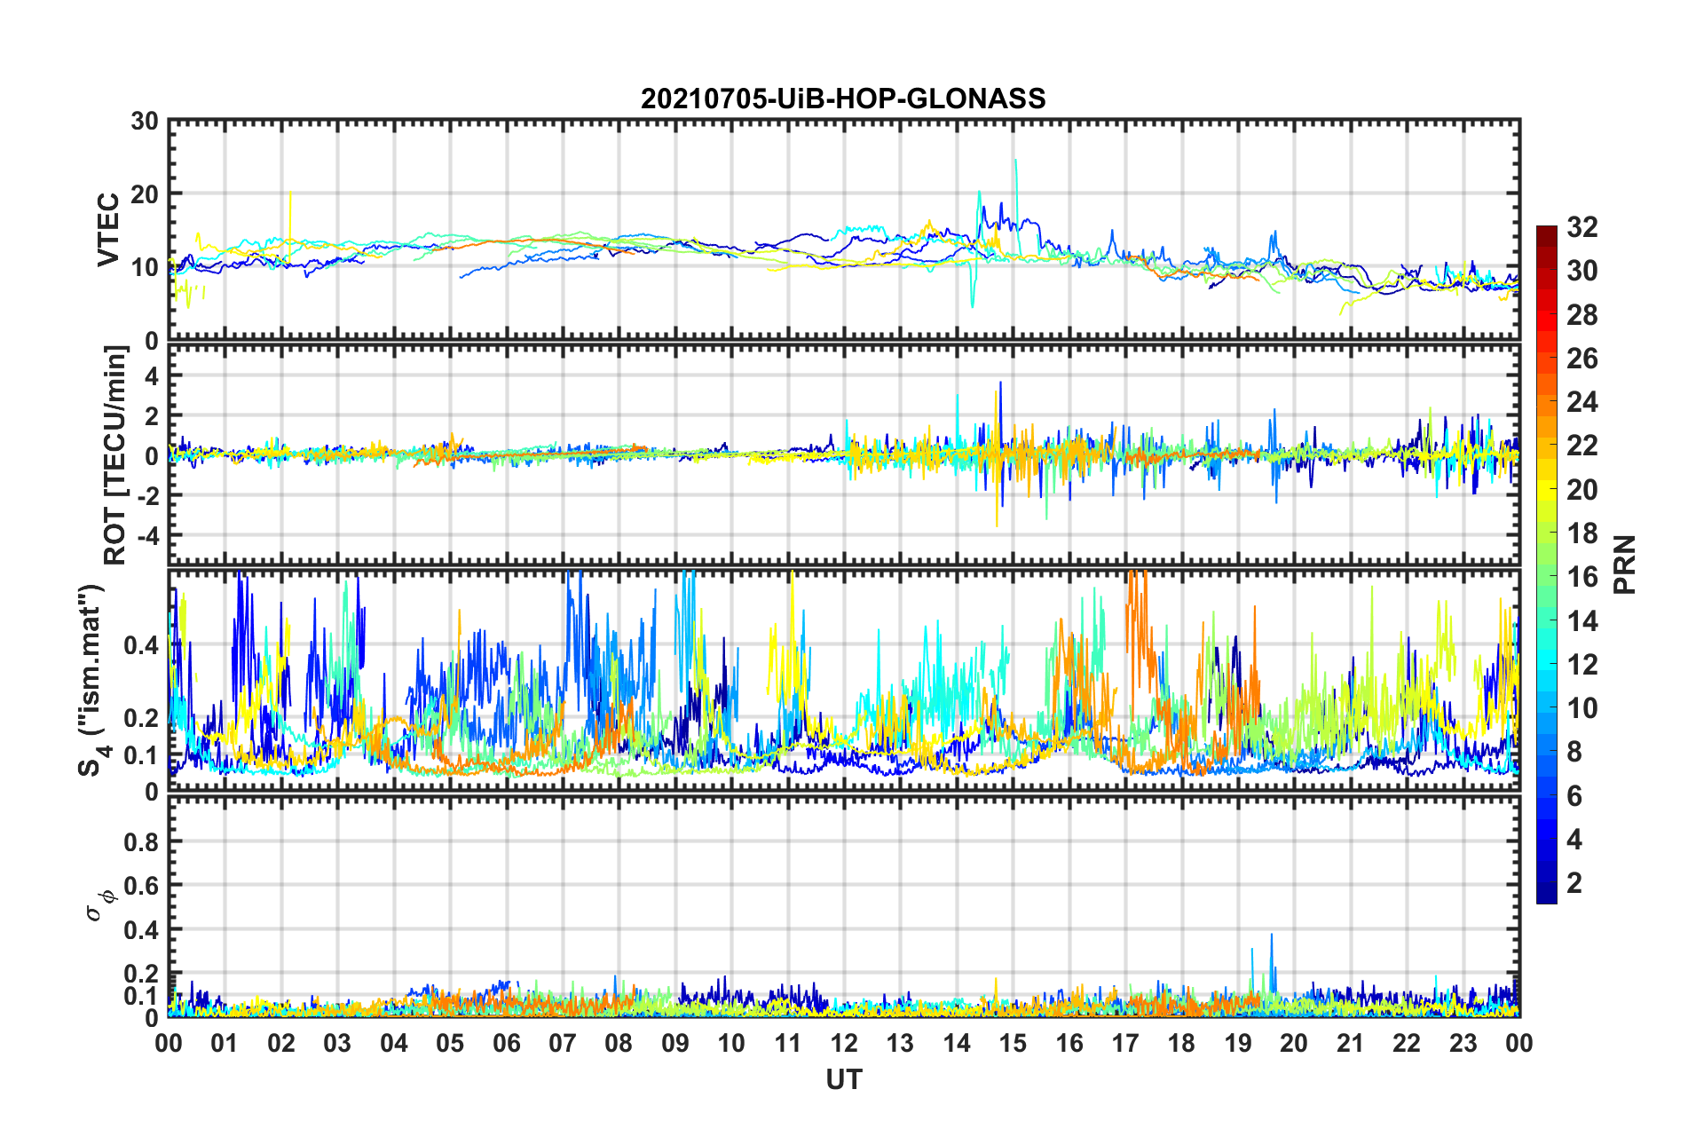Select the VTEC y-axis label
Screen dimensions: 1688x1129
coord(108,230)
